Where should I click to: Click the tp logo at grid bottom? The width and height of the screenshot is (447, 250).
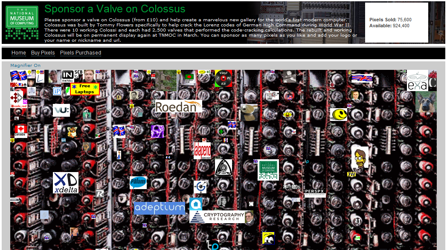[213, 245]
